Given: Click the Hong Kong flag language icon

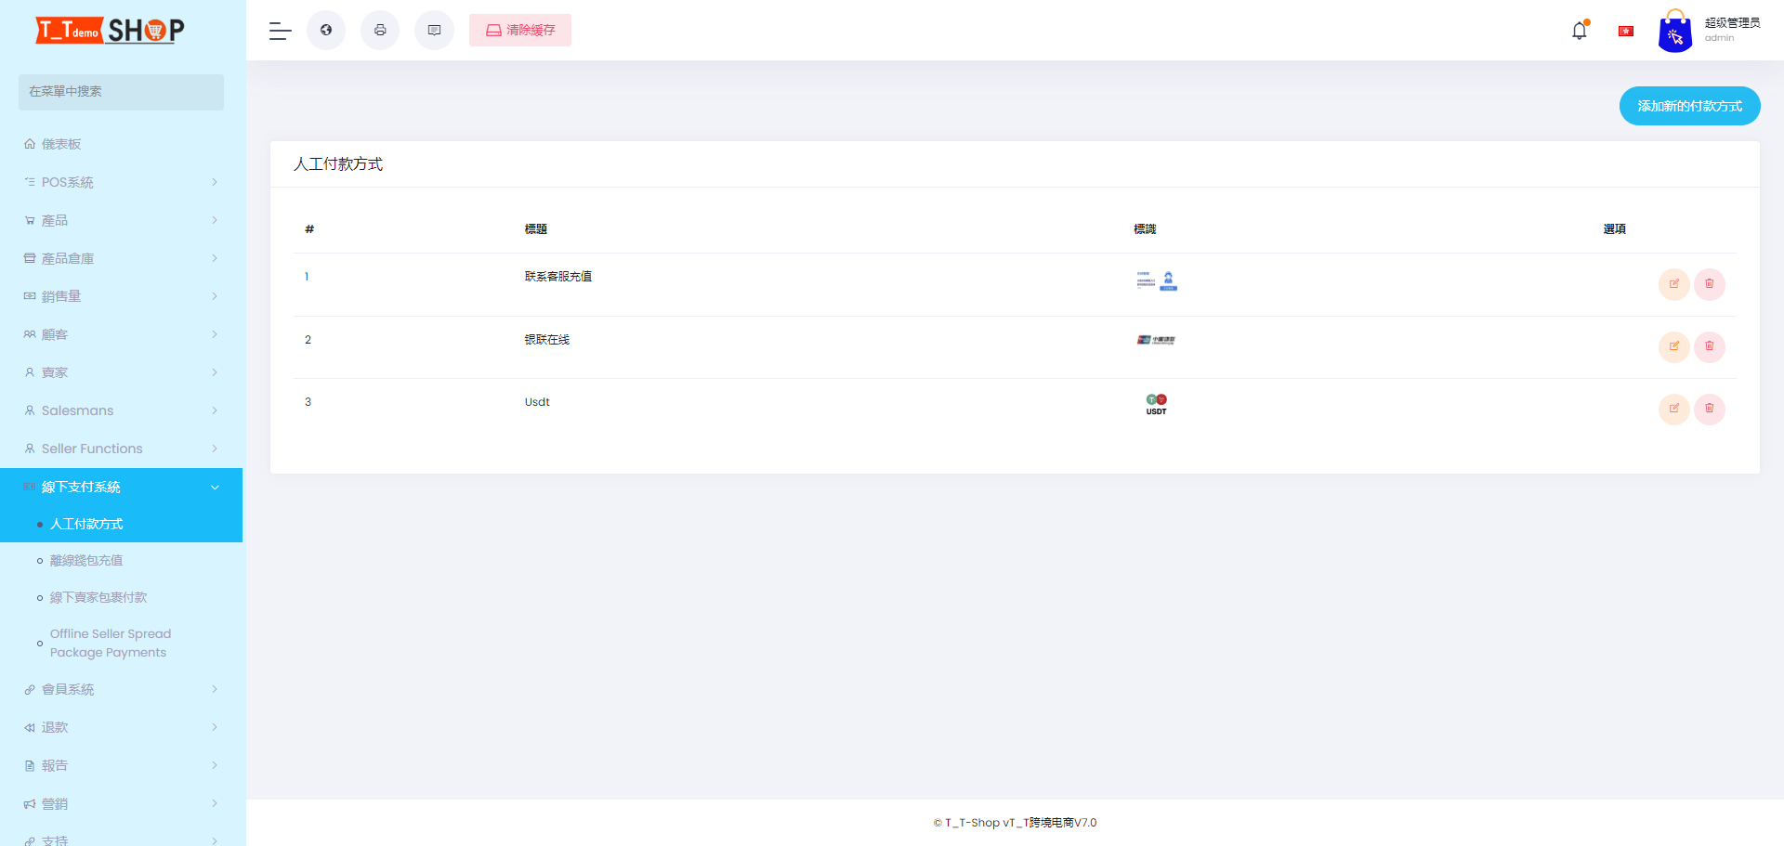Looking at the screenshot, I should pos(1625,30).
